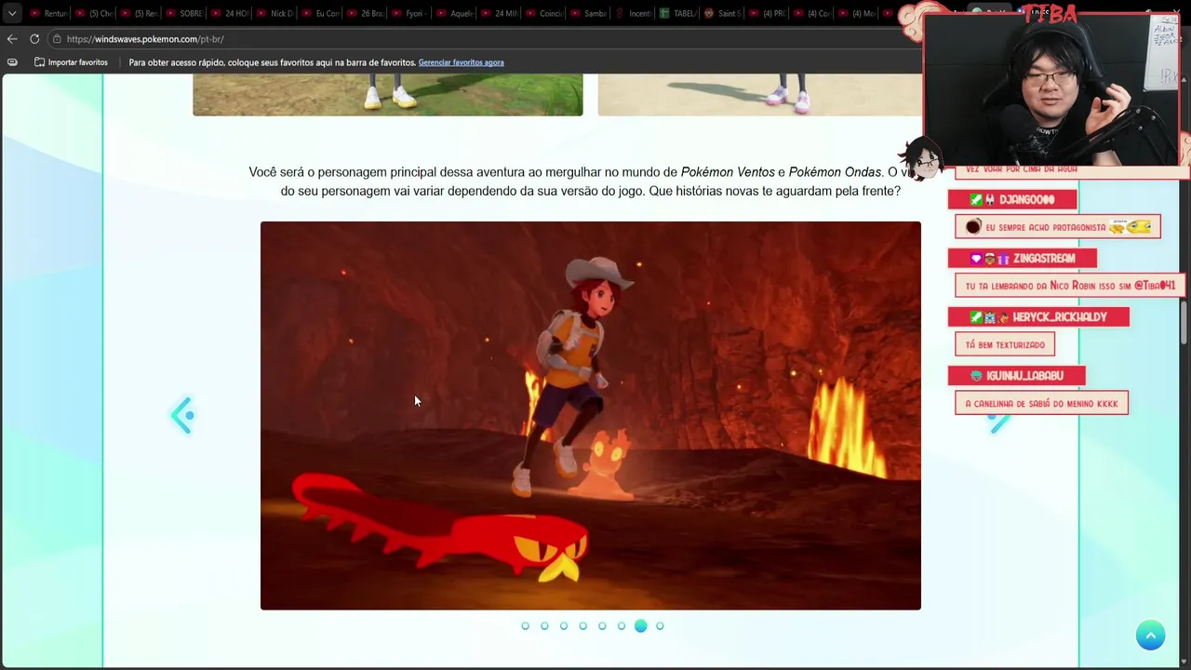1191x670 pixels.
Task: Click the scroll-to-top round button
Action: [1150, 636]
